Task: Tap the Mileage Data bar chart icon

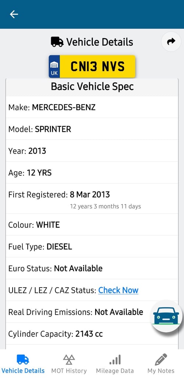Action: pos(115,360)
